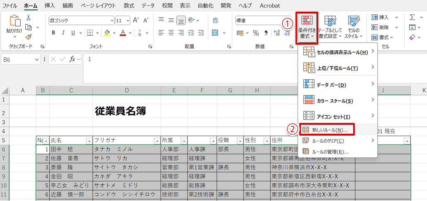Open the 性別 column filter dropdown

[x=266, y=141]
